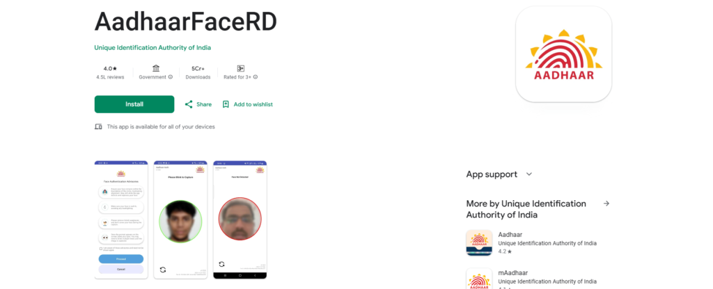Open the Aadhaar app listing title
Image resolution: width=713 pixels, height=289 pixels.
tap(510, 235)
